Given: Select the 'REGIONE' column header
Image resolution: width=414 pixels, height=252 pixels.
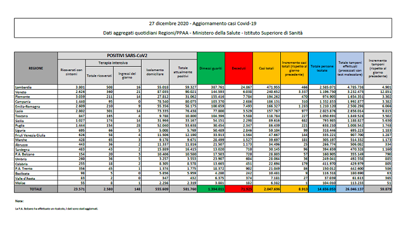Looking at the screenshot, I should point(36,68).
